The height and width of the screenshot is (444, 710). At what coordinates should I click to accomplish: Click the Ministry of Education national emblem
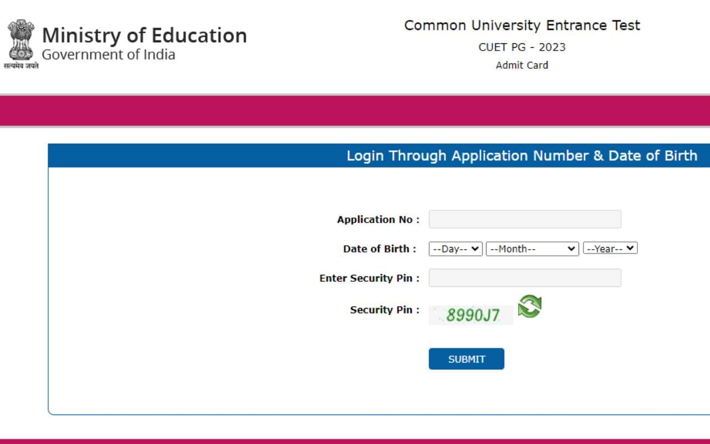pos(20,39)
